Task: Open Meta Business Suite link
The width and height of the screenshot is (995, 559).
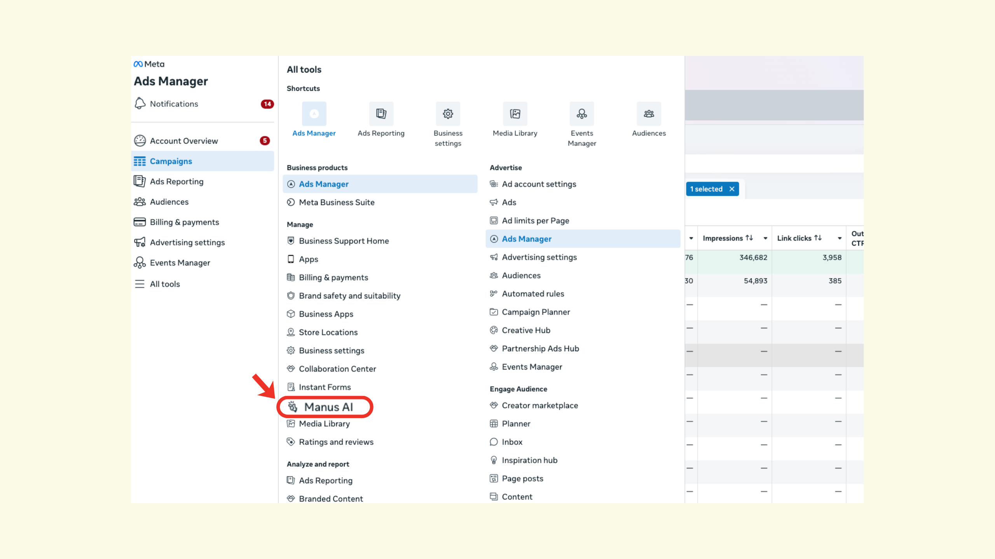Action: 337,202
